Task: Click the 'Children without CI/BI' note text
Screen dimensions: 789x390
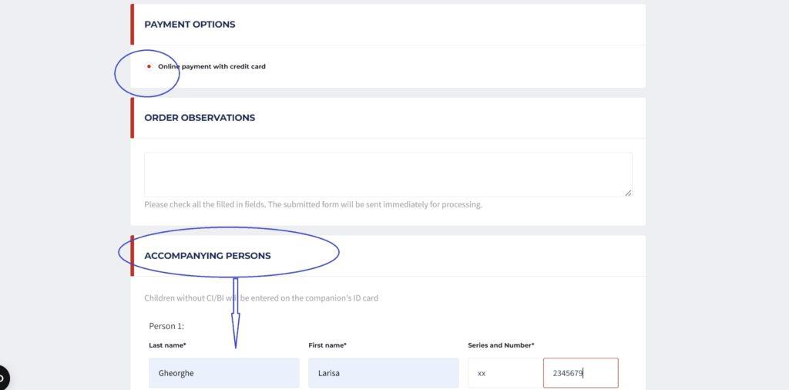Action: (x=261, y=298)
